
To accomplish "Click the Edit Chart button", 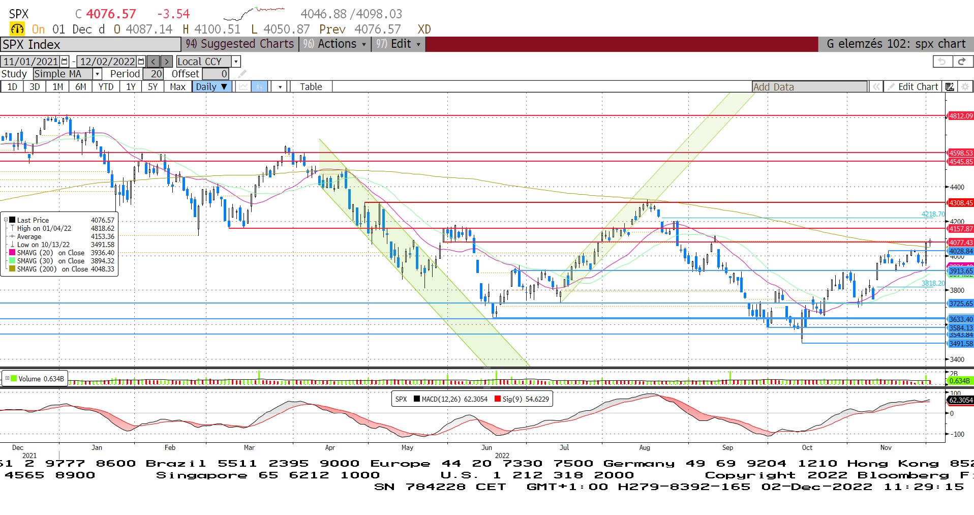I will coord(913,87).
